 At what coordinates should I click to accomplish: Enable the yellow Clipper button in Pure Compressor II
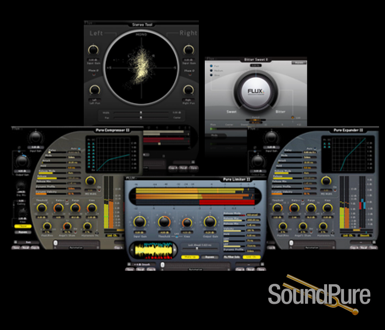23,226
